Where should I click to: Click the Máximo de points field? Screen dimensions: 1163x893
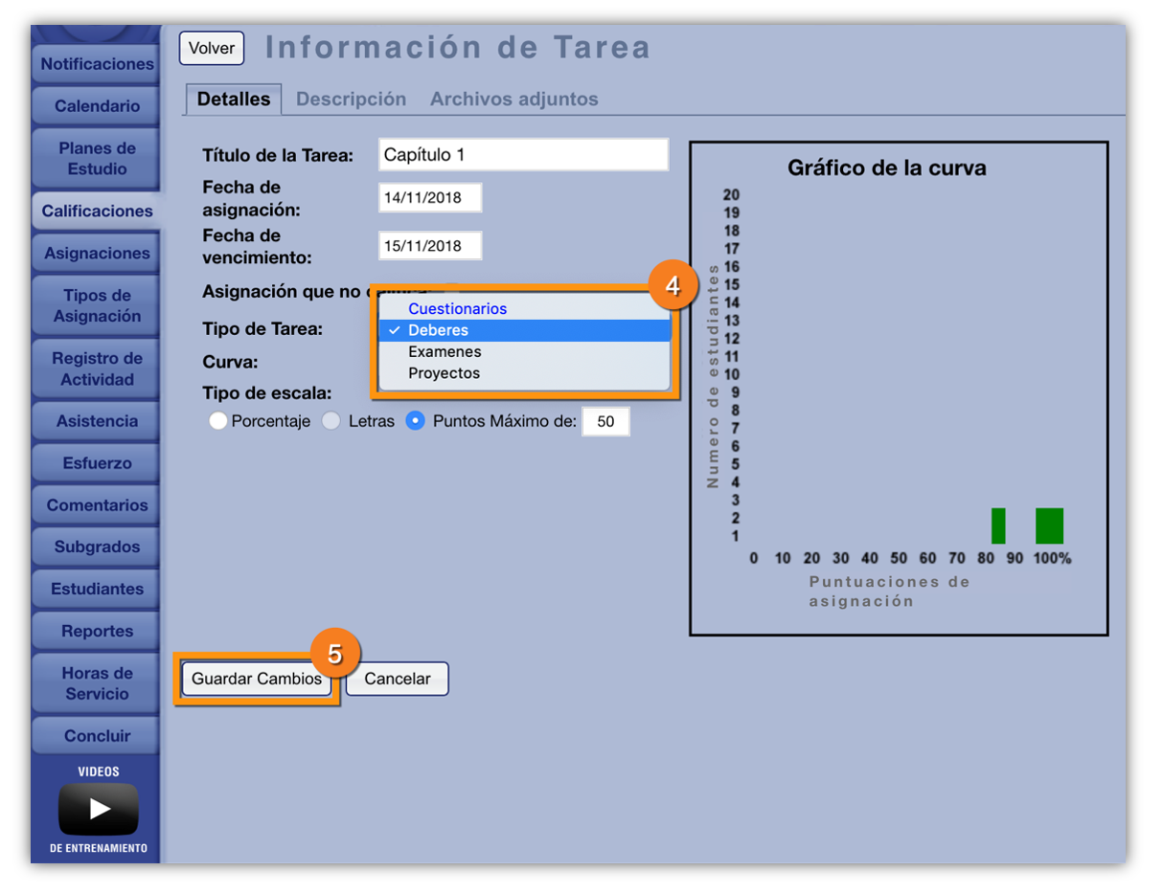tap(605, 422)
